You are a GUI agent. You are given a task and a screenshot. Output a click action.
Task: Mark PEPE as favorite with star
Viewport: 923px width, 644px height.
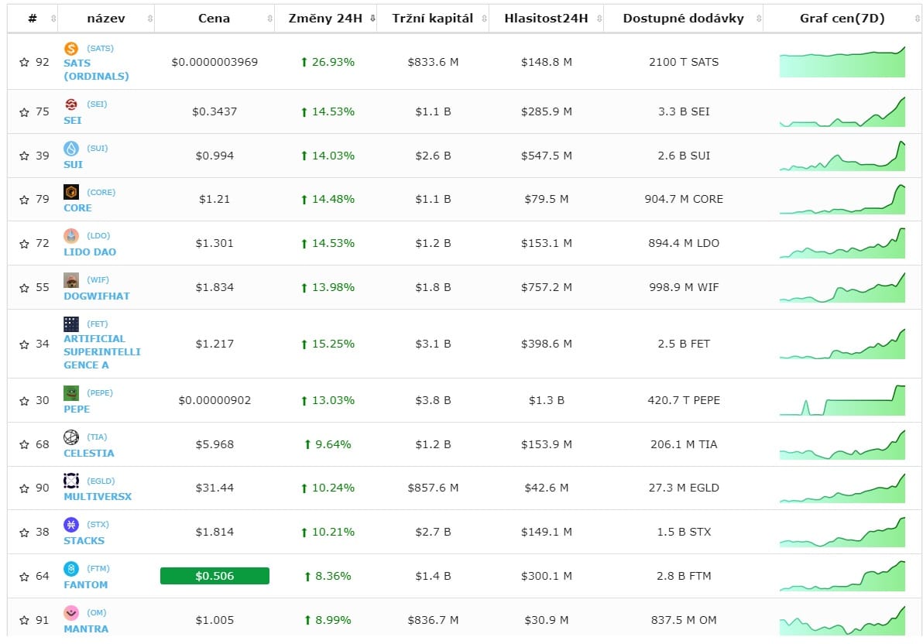[24, 401]
